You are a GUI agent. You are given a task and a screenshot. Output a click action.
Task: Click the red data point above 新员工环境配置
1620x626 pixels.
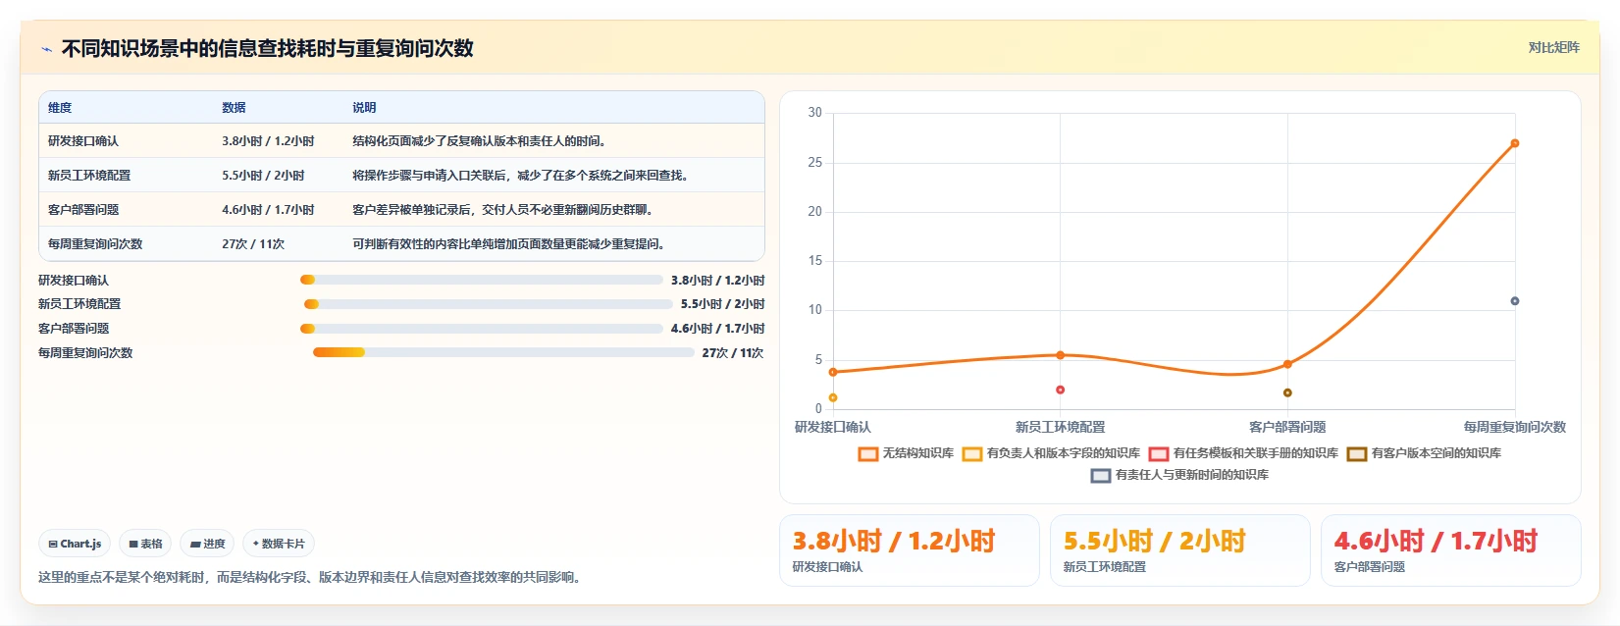(1061, 390)
